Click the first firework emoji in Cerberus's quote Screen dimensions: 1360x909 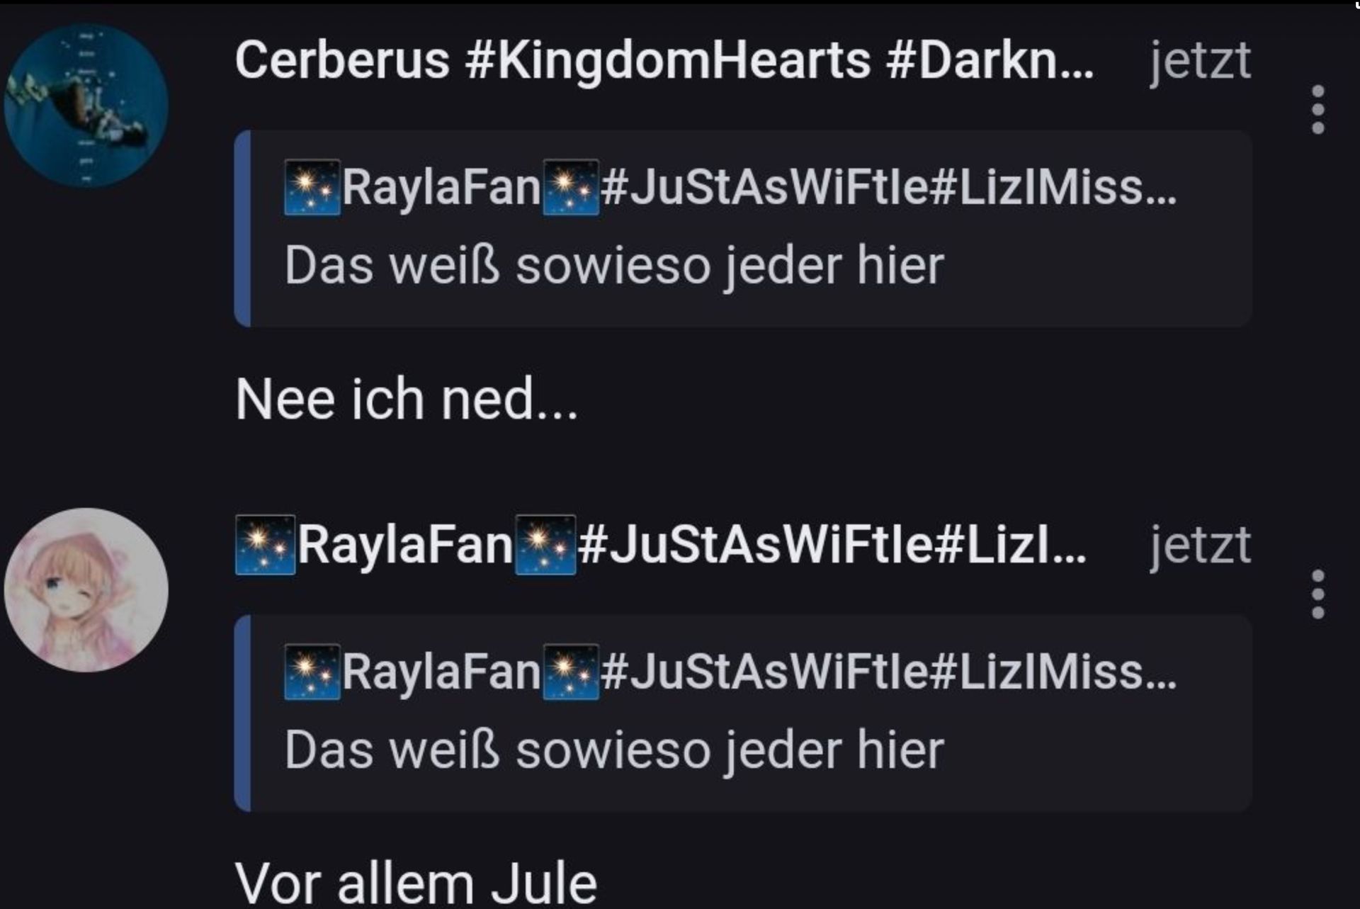click(312, 188)
